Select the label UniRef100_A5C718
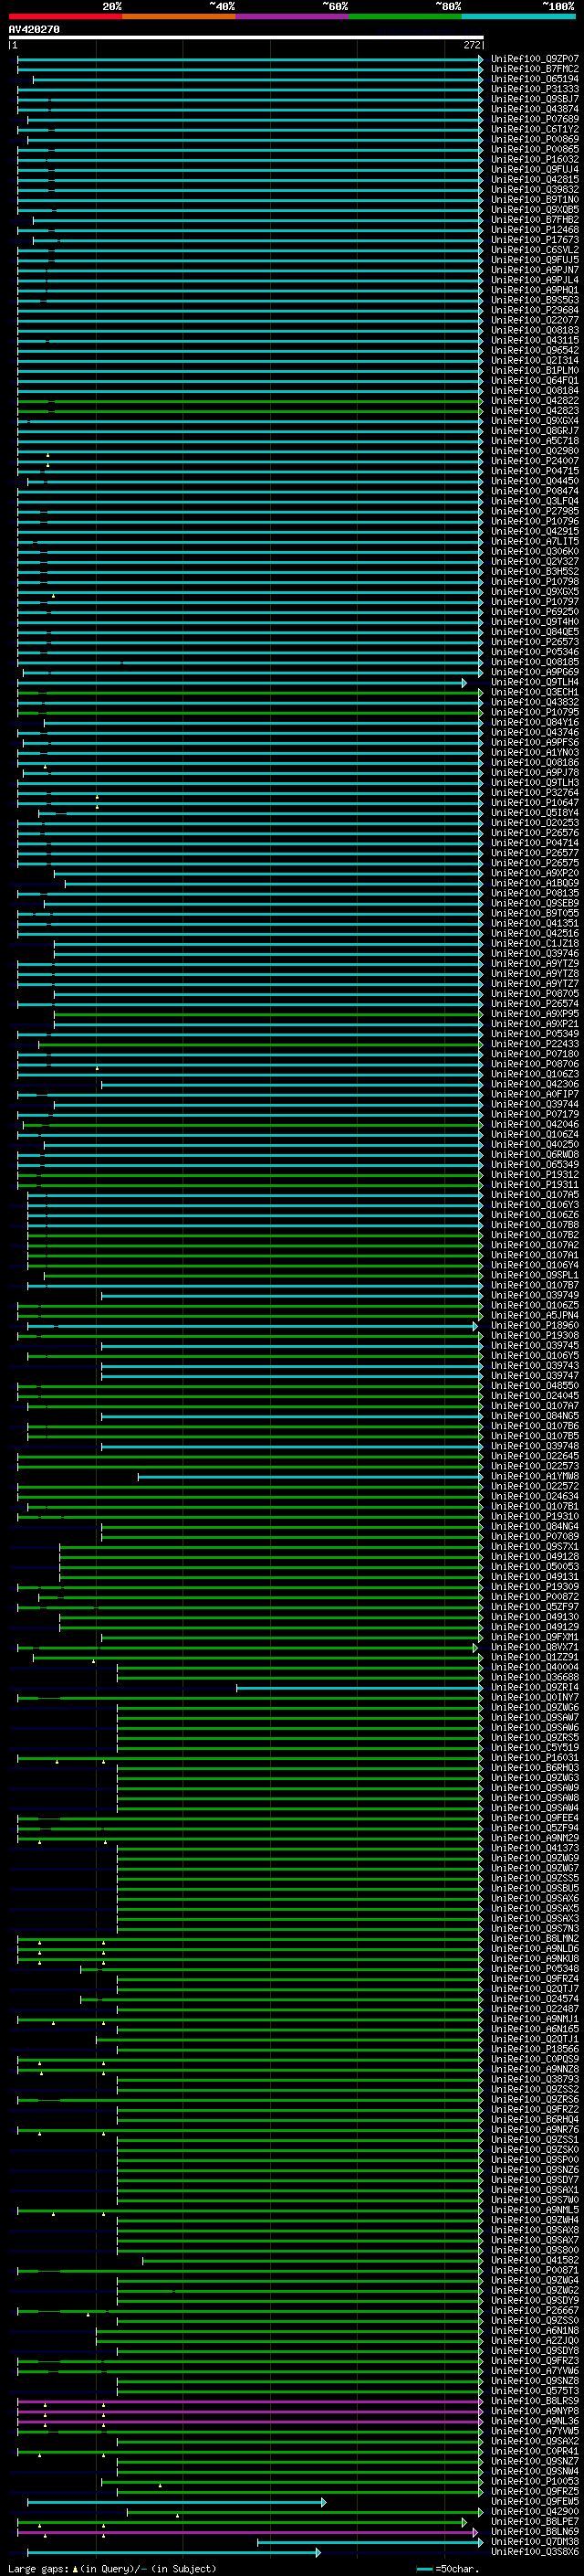This screenshot has width=584, height=2576. coord(535,441)
